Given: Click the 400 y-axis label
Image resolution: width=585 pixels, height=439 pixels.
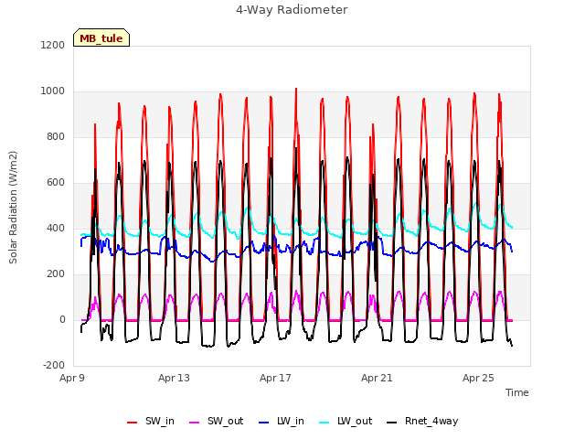Looking at the screenshot, I should [56, 228].
